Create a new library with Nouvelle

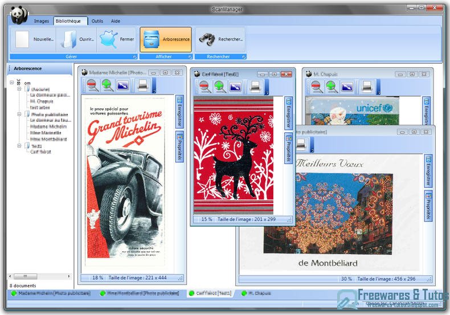(34, 39)
